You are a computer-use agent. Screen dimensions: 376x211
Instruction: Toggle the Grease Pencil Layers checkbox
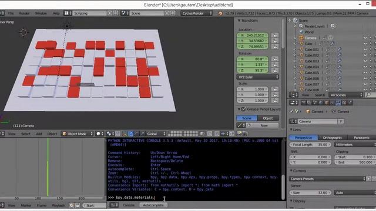coord(244,110)
